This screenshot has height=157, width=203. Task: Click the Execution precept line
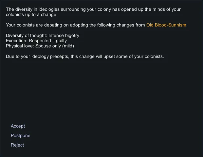pyautogui.click(x=36, y=41)
